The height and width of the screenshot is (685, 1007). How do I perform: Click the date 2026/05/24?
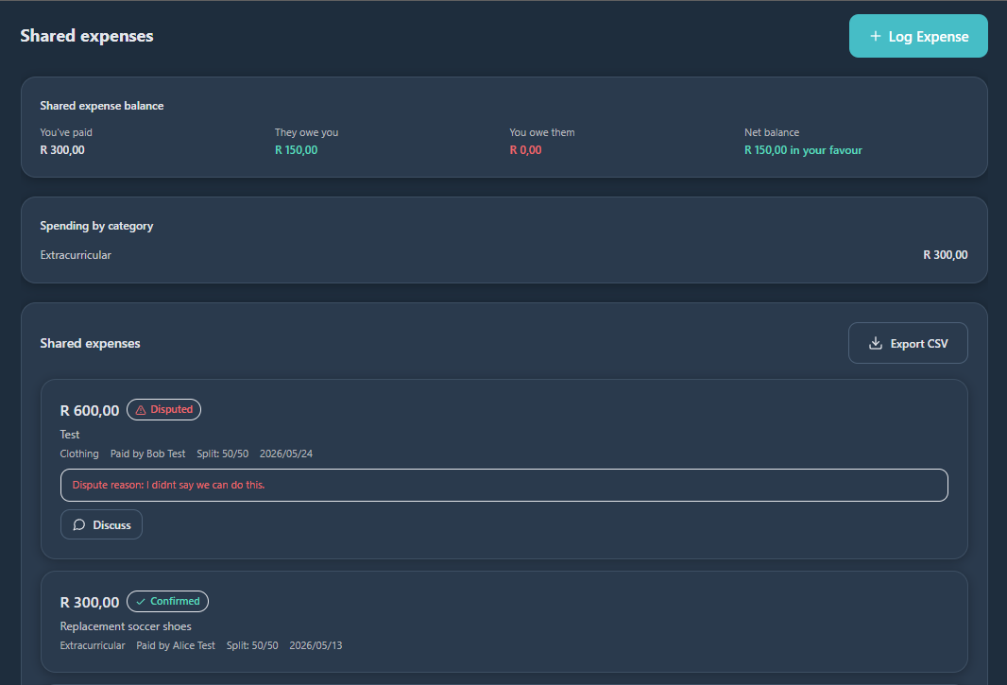click(286, 454)
